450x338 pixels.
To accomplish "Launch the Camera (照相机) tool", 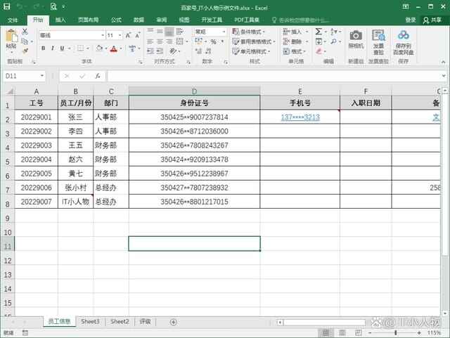I will [356, 39].
